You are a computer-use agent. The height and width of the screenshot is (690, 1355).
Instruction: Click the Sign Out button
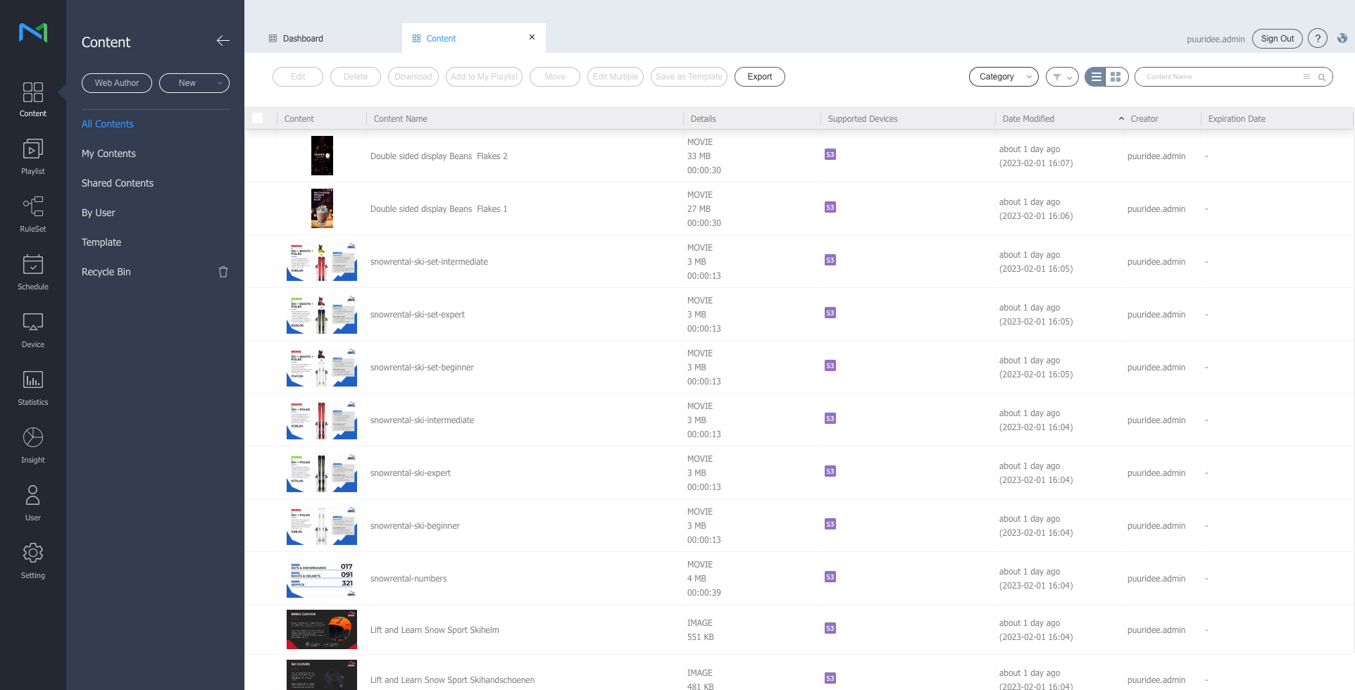coord(1278,39)
